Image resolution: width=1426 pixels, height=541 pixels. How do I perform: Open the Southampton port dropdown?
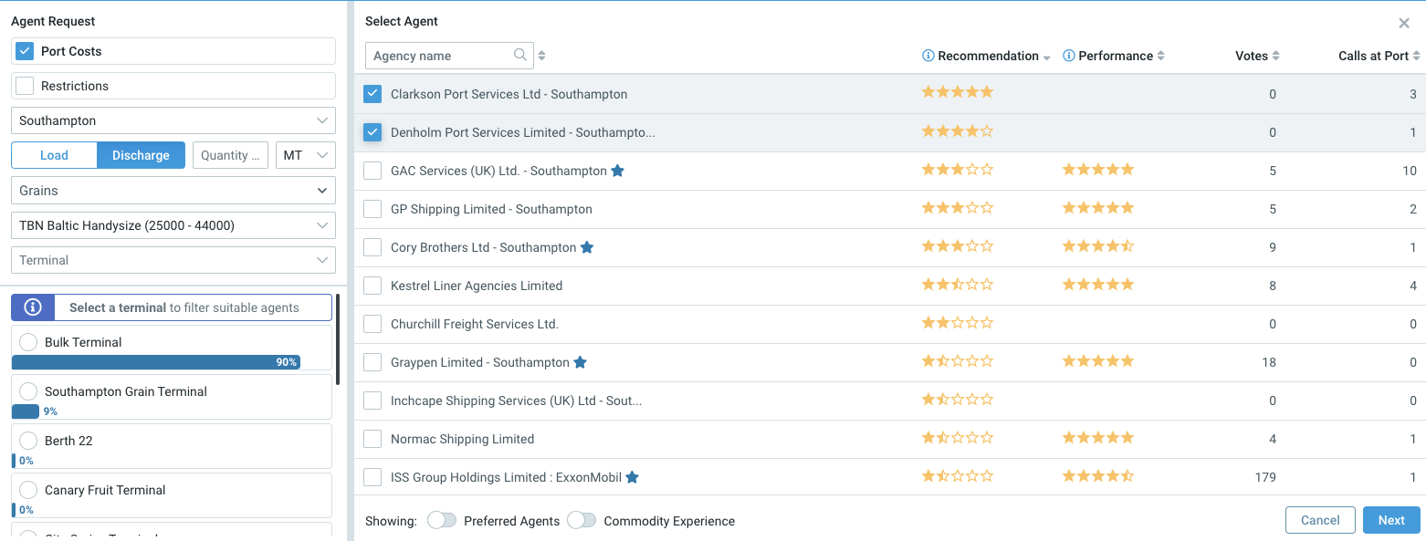(173, 120)
